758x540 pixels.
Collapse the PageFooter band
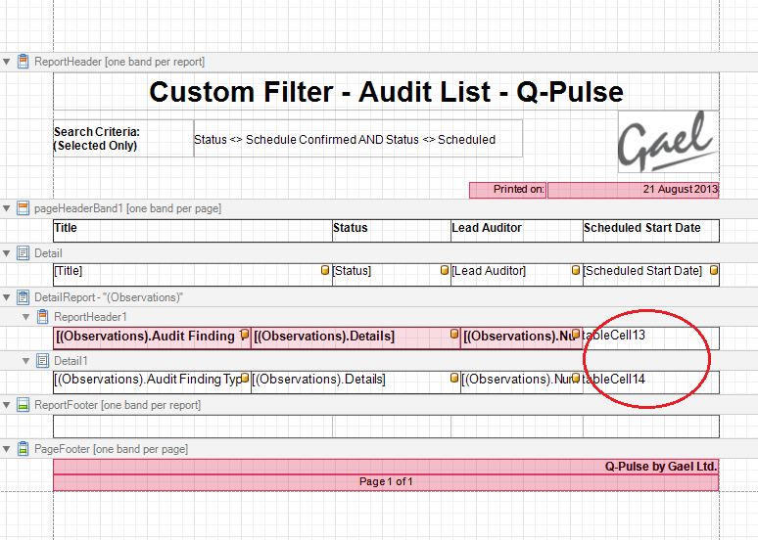[x=7, y=449]
